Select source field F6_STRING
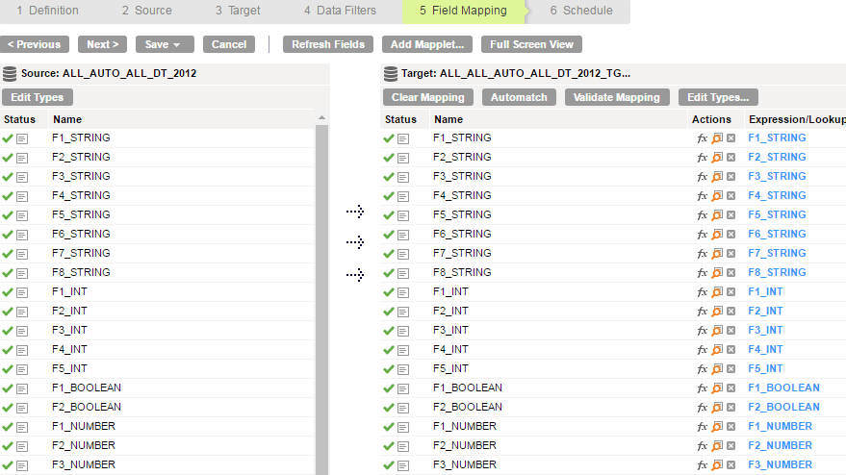The height and width of the screenshot is (475, 846). [81, 234]
